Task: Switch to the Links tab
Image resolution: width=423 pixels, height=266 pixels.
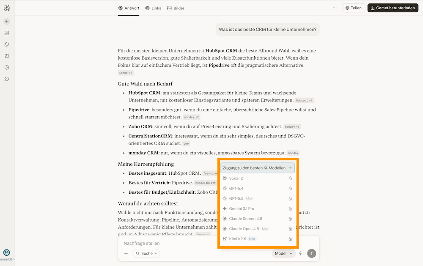Action: pyautogui.click(x=153, y=8)
